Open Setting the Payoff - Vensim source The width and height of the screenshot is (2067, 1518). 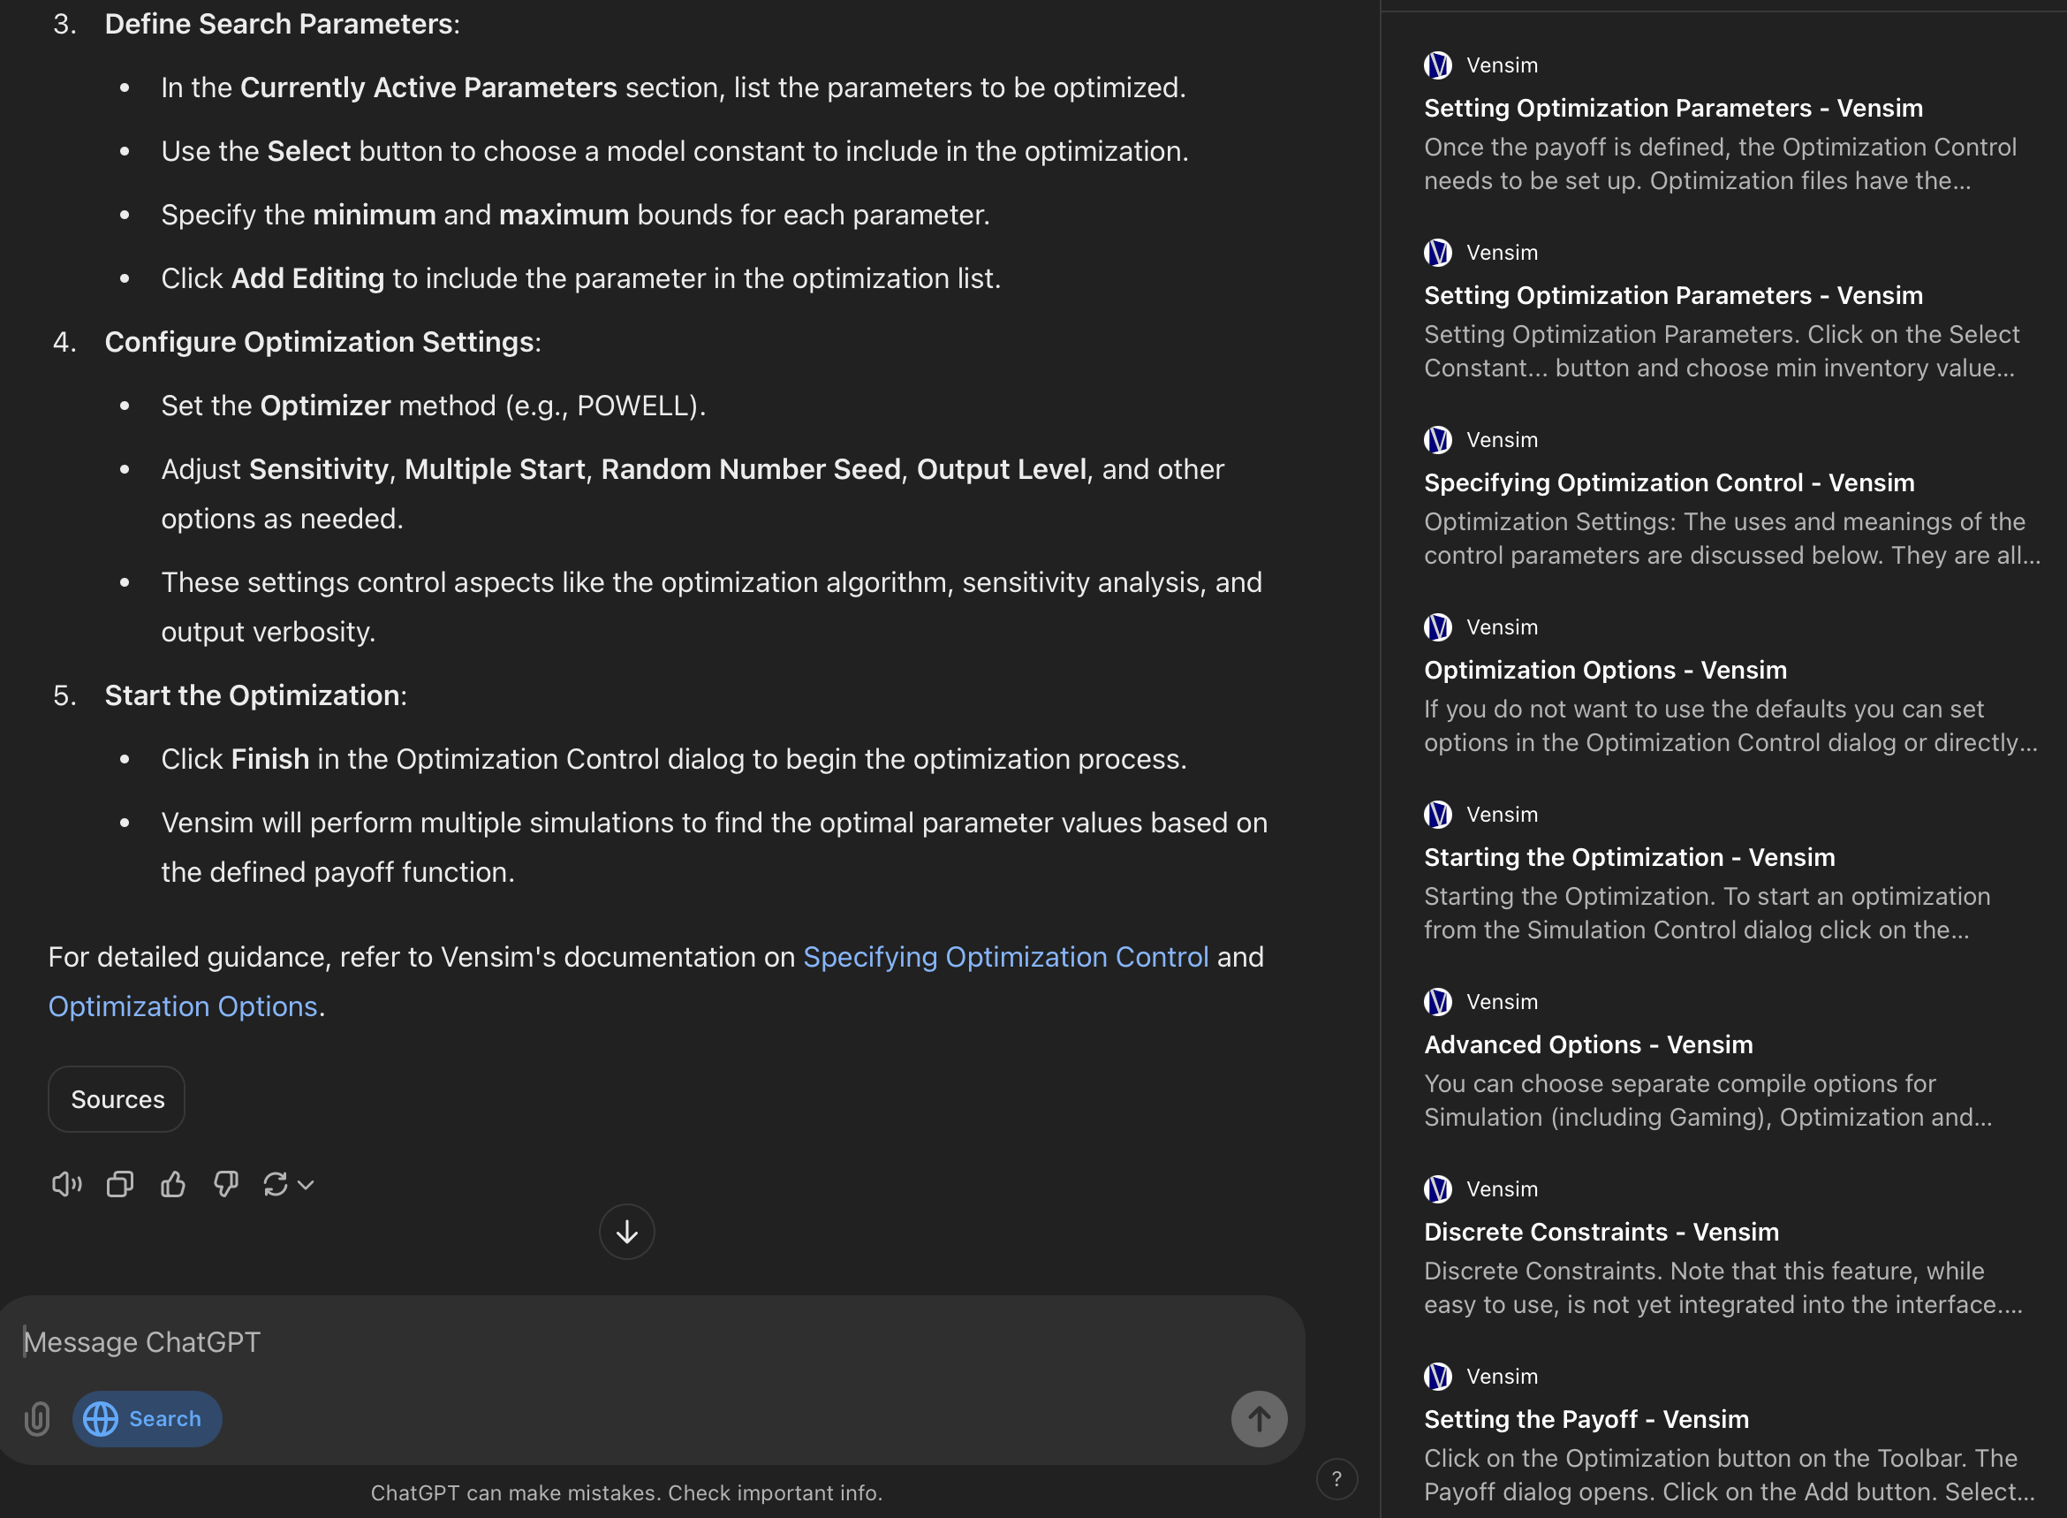[x=1586, y=1419]
